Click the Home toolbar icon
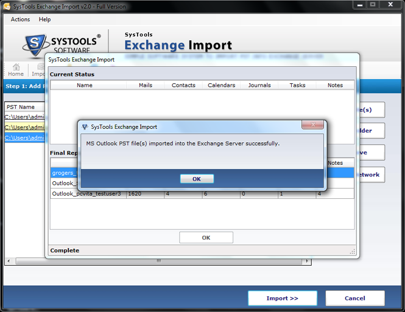The height and width of the screenshot is (312, 405). tap(16, 70)
